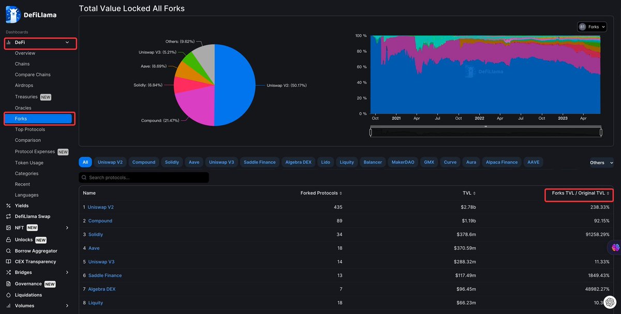621x314 pixels.
Task: Sort by Forks TVL / Original TVL arrows
Action: (608, 193)
